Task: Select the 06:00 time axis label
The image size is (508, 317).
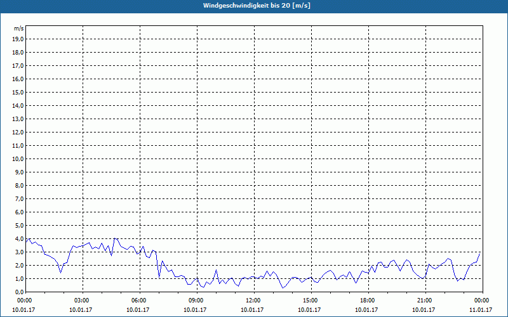Action: pos(138,301)
